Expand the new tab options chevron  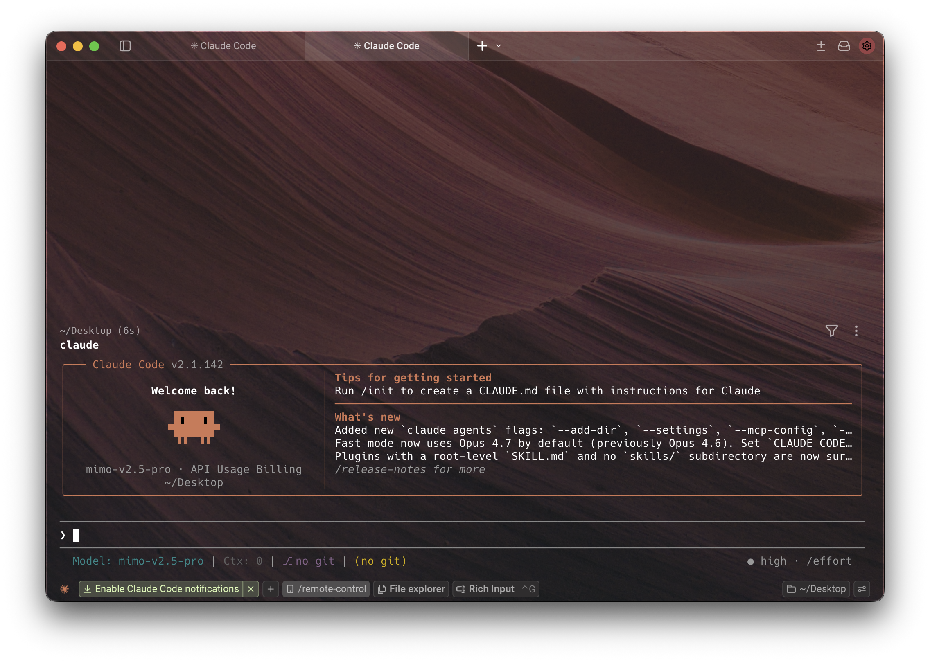pos(499,46)
